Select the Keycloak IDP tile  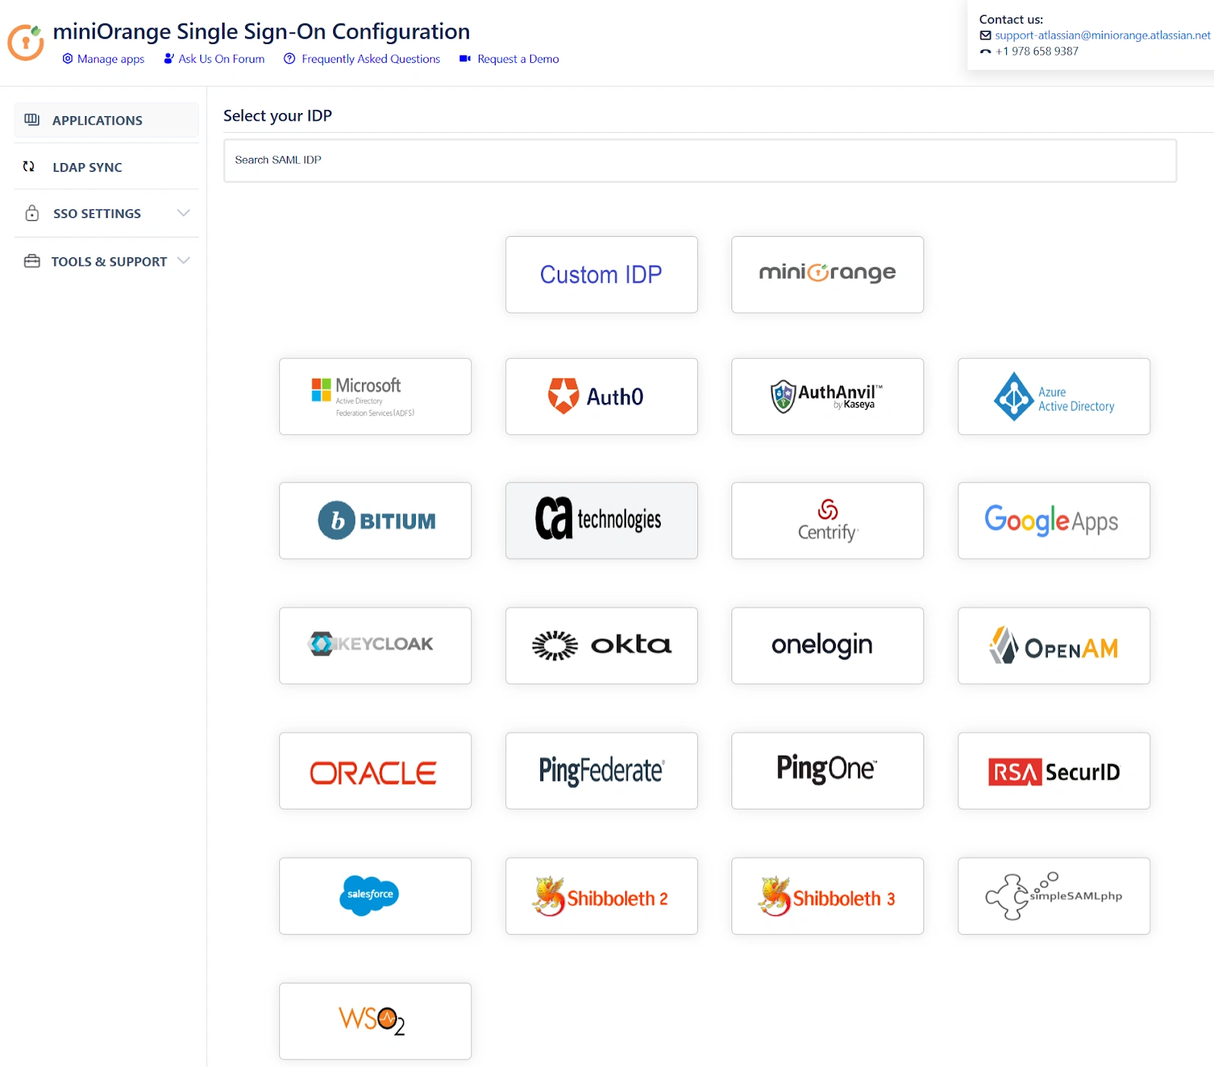tap(376, 646)
